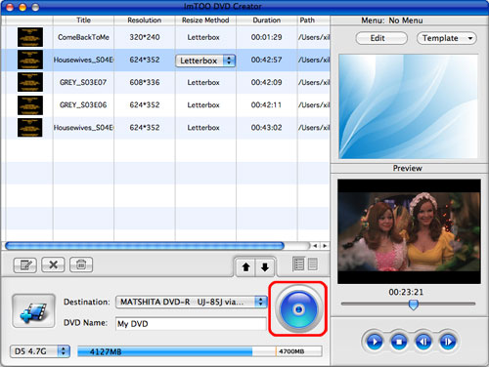This screenshot has width=489, height=367.
Task: Click the Edit menu button
Action: click(x=381, y=38)
